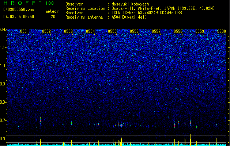Click the 1.0 kHz axis label
The width and height of the screenshot is (230, 146).
point(3,66)
